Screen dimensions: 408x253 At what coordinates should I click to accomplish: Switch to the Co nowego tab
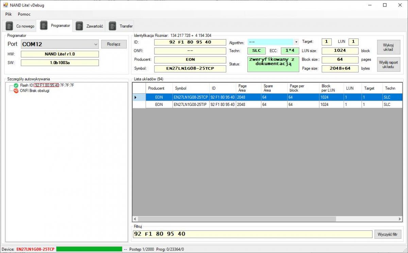point(20,26)
